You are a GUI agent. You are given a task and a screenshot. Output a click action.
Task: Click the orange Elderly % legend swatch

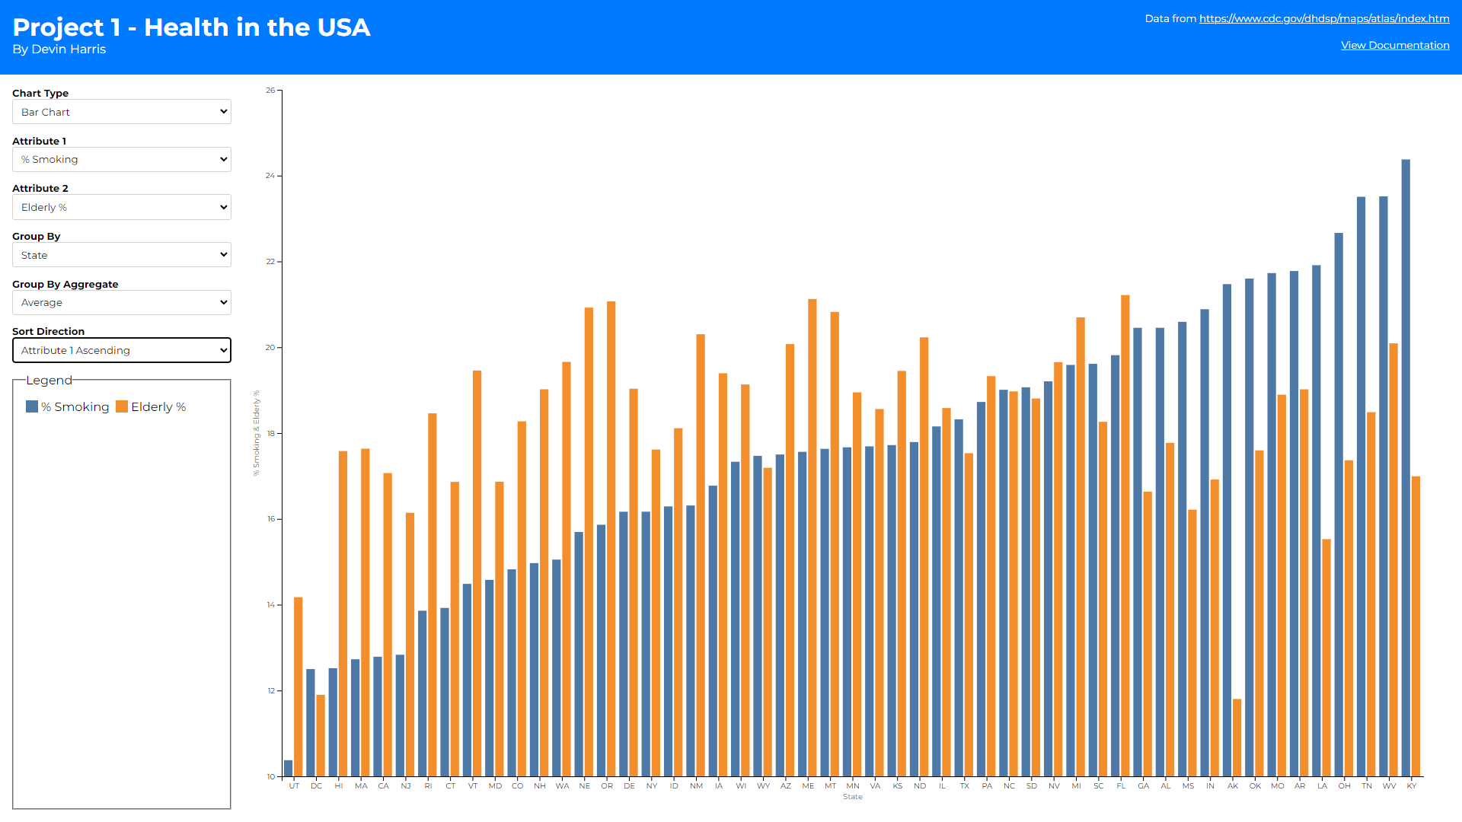[122, 406]
